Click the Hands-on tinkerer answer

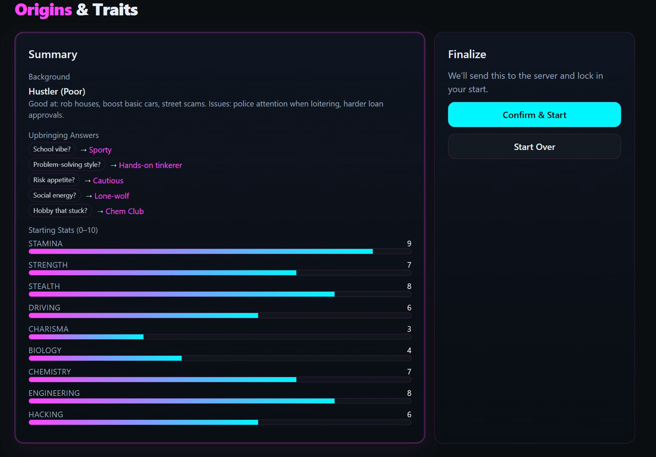[x=150, y=165]
